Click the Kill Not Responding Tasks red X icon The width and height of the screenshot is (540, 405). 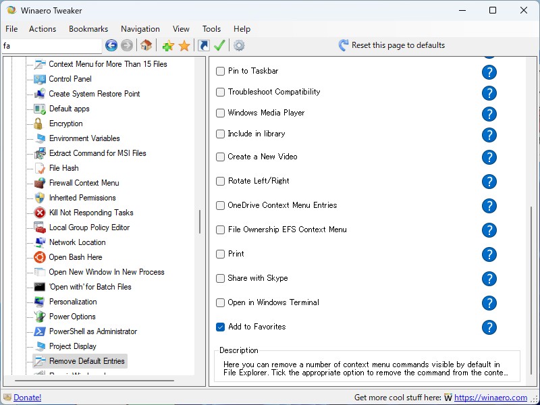click(x=40, y=213)
